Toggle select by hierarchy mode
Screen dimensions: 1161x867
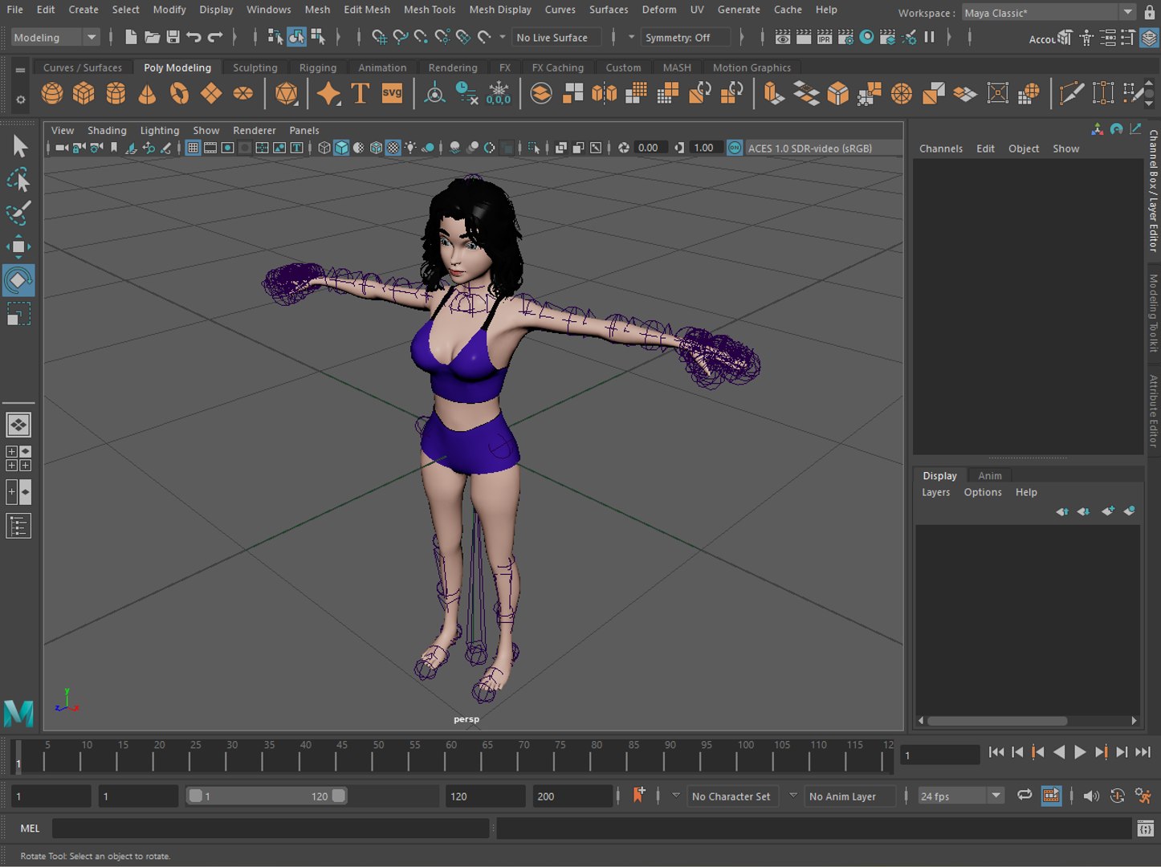click(x=275, y=37)
